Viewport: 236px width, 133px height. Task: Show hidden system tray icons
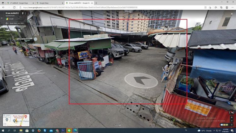click(214, 130)
